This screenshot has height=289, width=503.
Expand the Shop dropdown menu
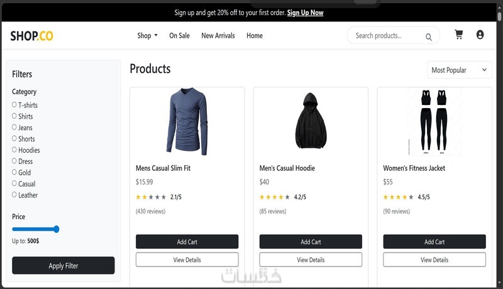tap(147, 36)
